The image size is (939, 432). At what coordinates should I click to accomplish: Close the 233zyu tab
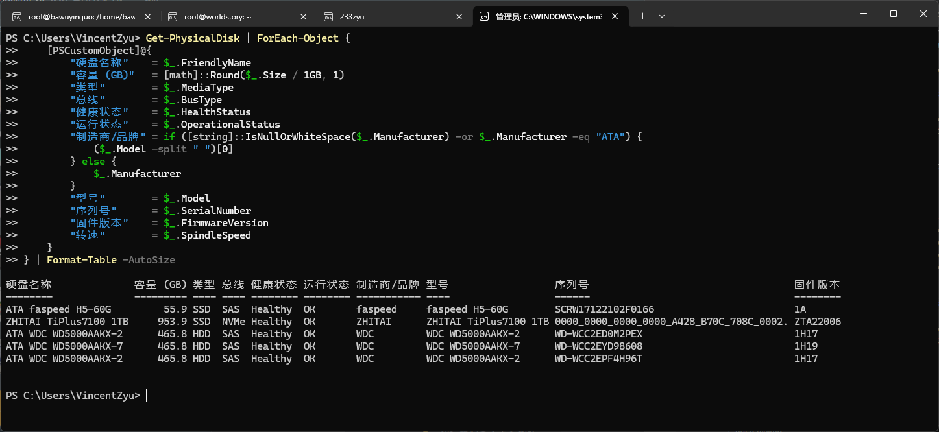[x=459, y=16]
